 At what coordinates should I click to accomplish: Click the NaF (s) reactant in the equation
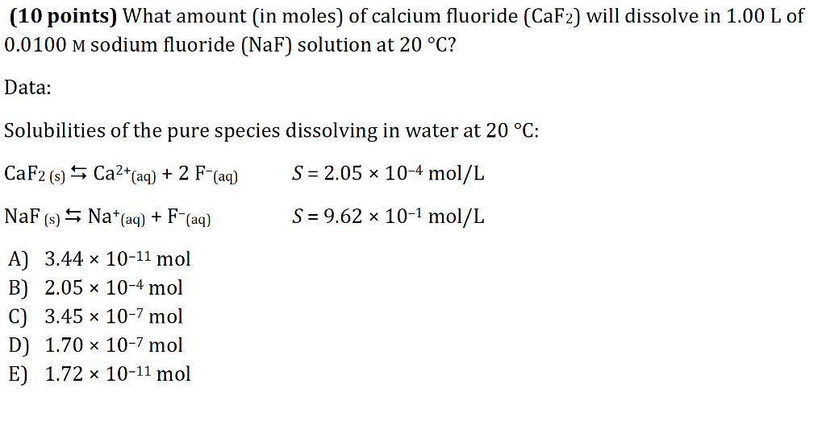click(32, 217)
